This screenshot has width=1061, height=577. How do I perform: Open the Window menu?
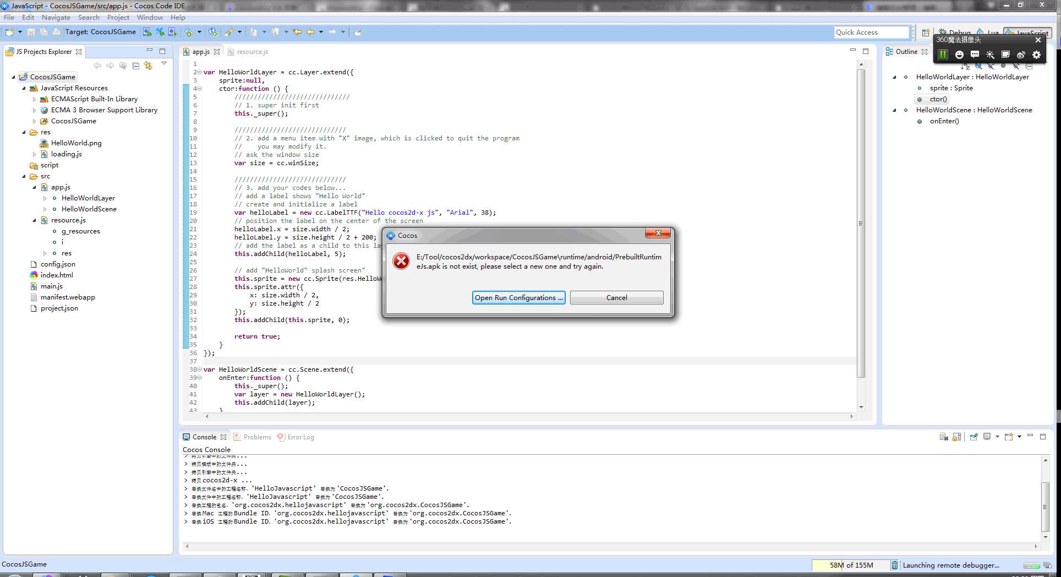150,18
